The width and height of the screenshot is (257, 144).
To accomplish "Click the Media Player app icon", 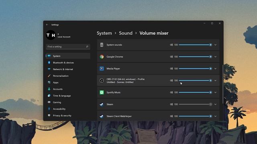I will [x=102, y=68].
